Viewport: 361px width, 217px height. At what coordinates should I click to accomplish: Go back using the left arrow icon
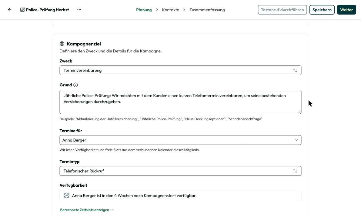(x=10, y=10)
